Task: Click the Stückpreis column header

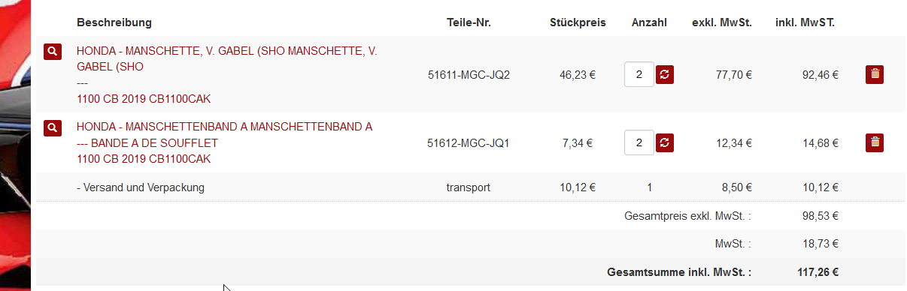Action: (578, 22)
